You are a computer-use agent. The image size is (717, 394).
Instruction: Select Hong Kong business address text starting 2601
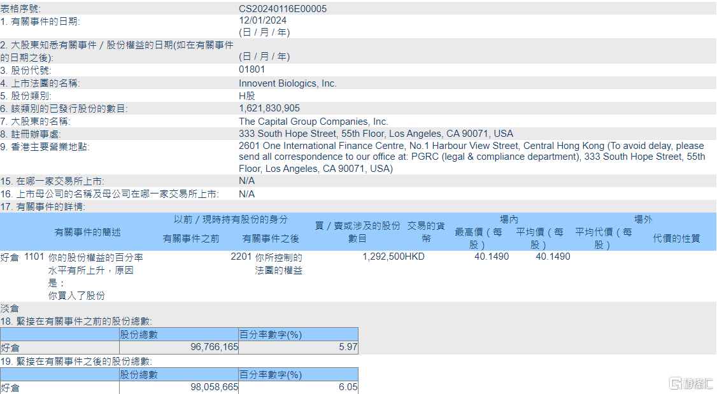tap(472, 157)
